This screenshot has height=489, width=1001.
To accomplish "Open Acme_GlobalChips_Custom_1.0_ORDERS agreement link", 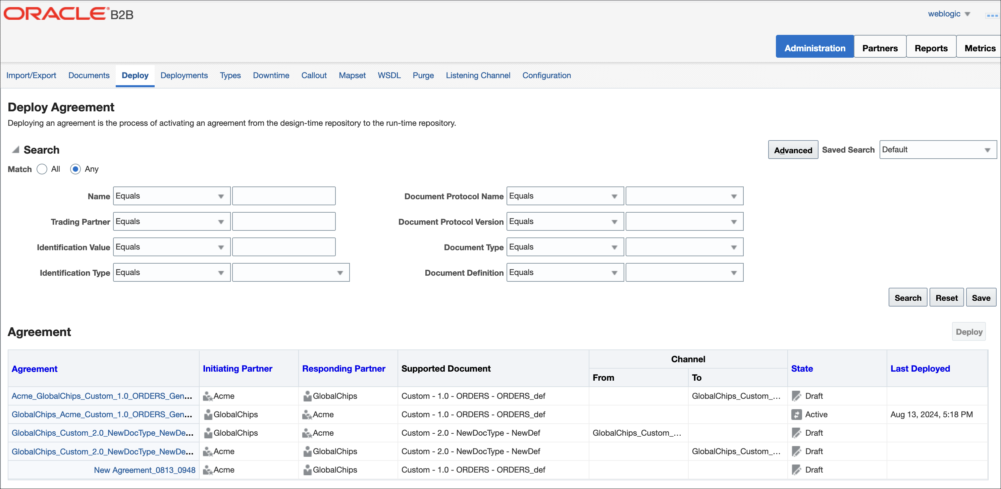I will pos(102,396).
